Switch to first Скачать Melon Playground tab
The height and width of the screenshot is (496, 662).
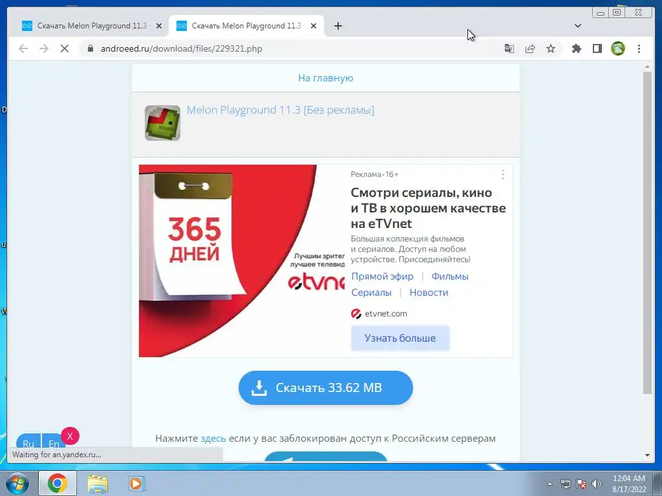[x=92, y=26]
